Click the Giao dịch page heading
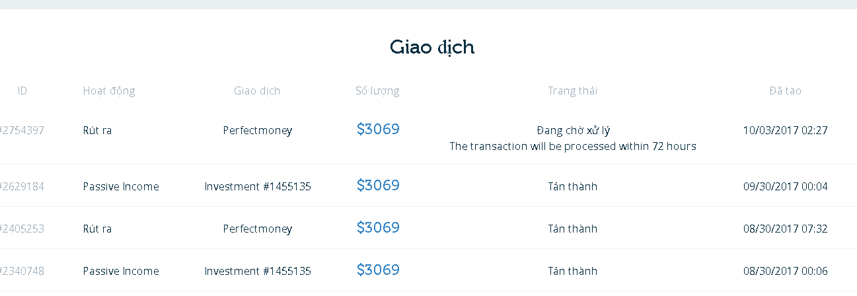 click(432, 48)
